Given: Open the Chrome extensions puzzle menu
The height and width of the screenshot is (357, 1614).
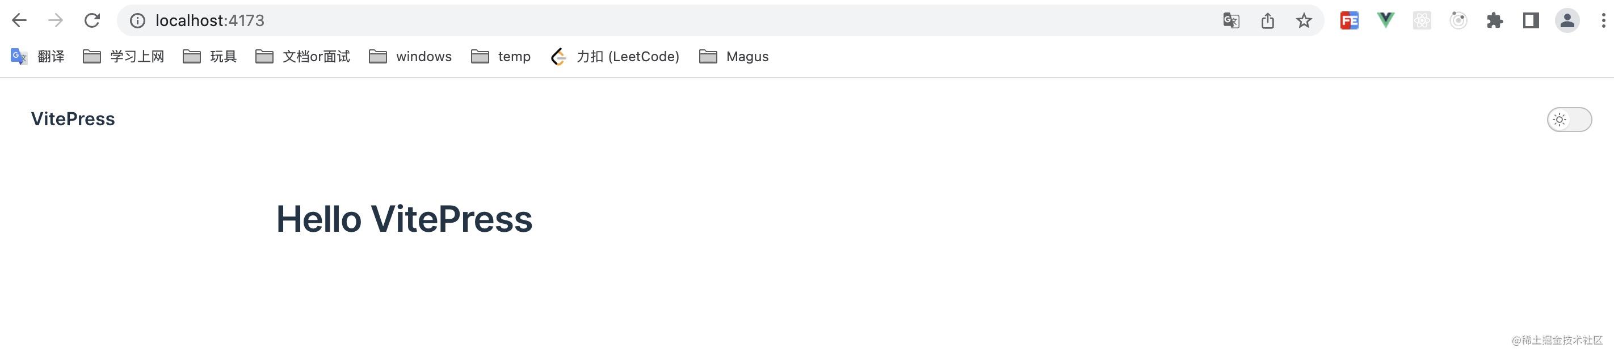Looking at the screenshot, I should (x=1494, y=20).
